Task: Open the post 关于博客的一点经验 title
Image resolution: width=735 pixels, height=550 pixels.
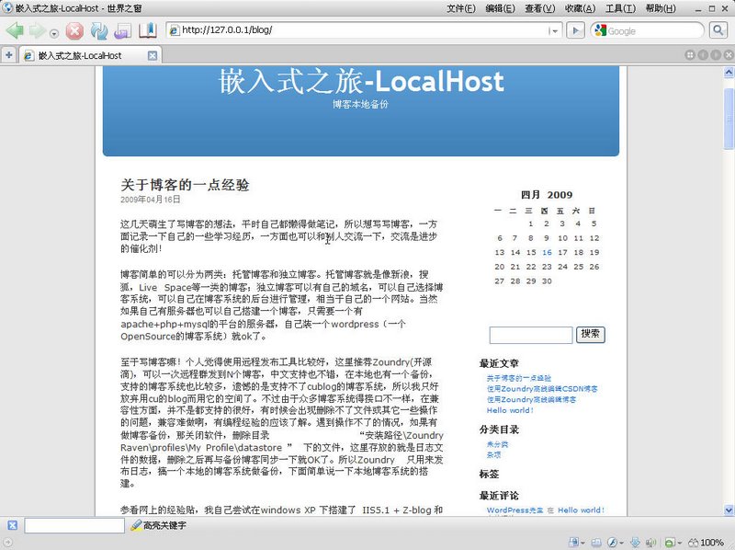Action: pos(185,185)
